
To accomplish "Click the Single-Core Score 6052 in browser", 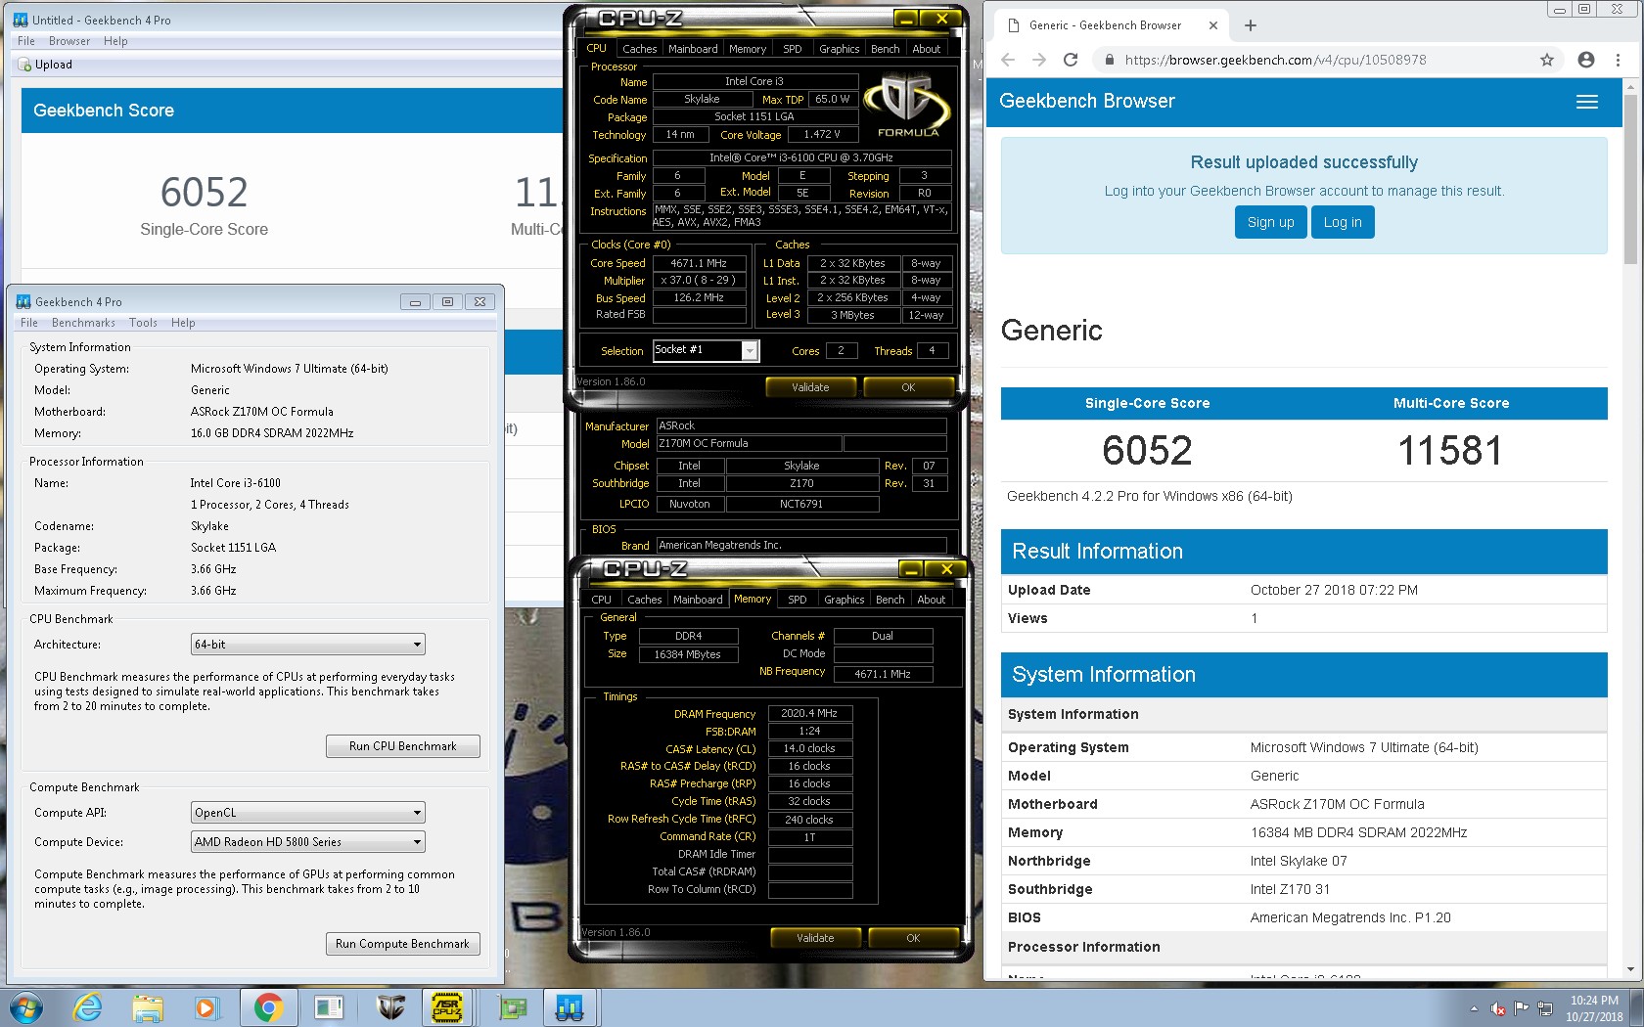I will 1147,451.
